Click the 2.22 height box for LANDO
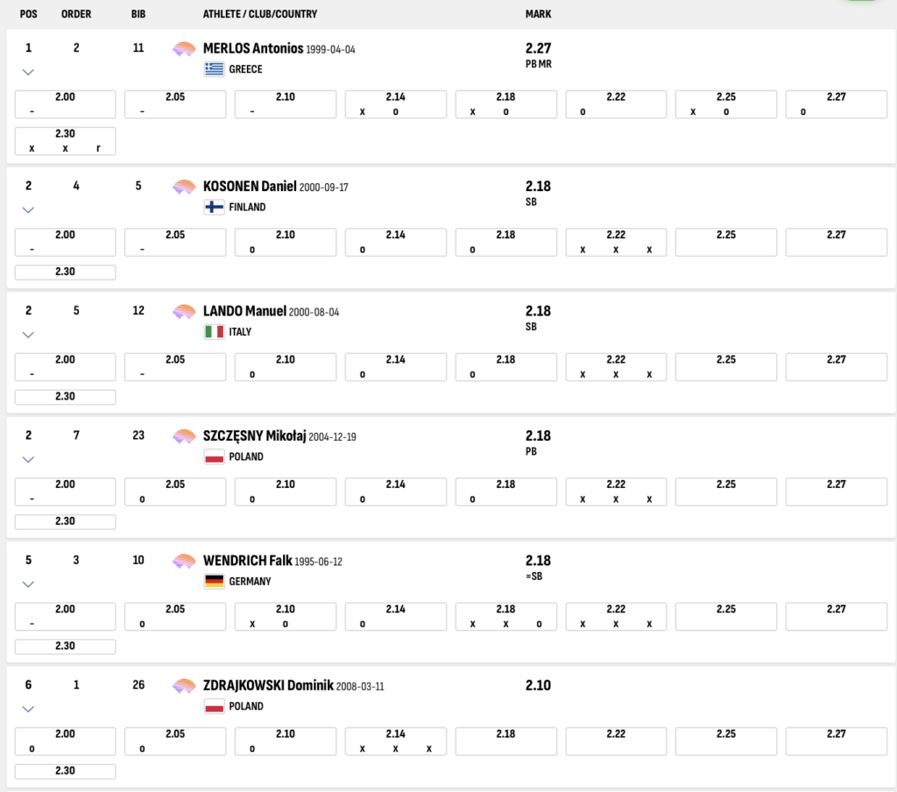 [x=616, y=367]
